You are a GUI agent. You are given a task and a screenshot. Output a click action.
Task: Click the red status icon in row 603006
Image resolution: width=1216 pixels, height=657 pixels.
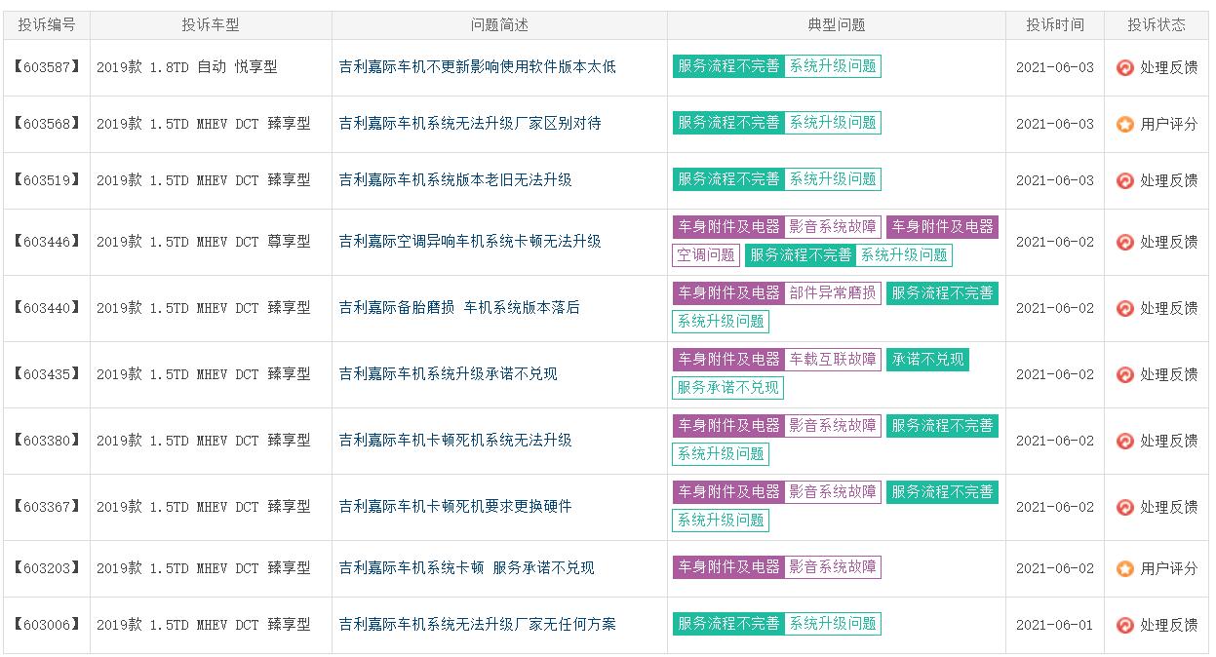[1124, 626]
